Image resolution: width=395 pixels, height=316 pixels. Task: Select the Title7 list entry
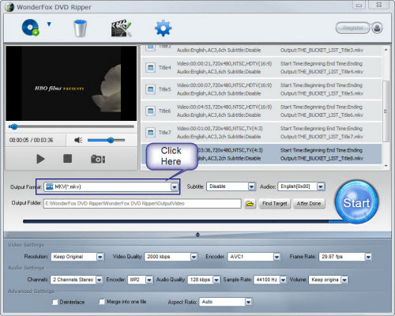[261, 133]
